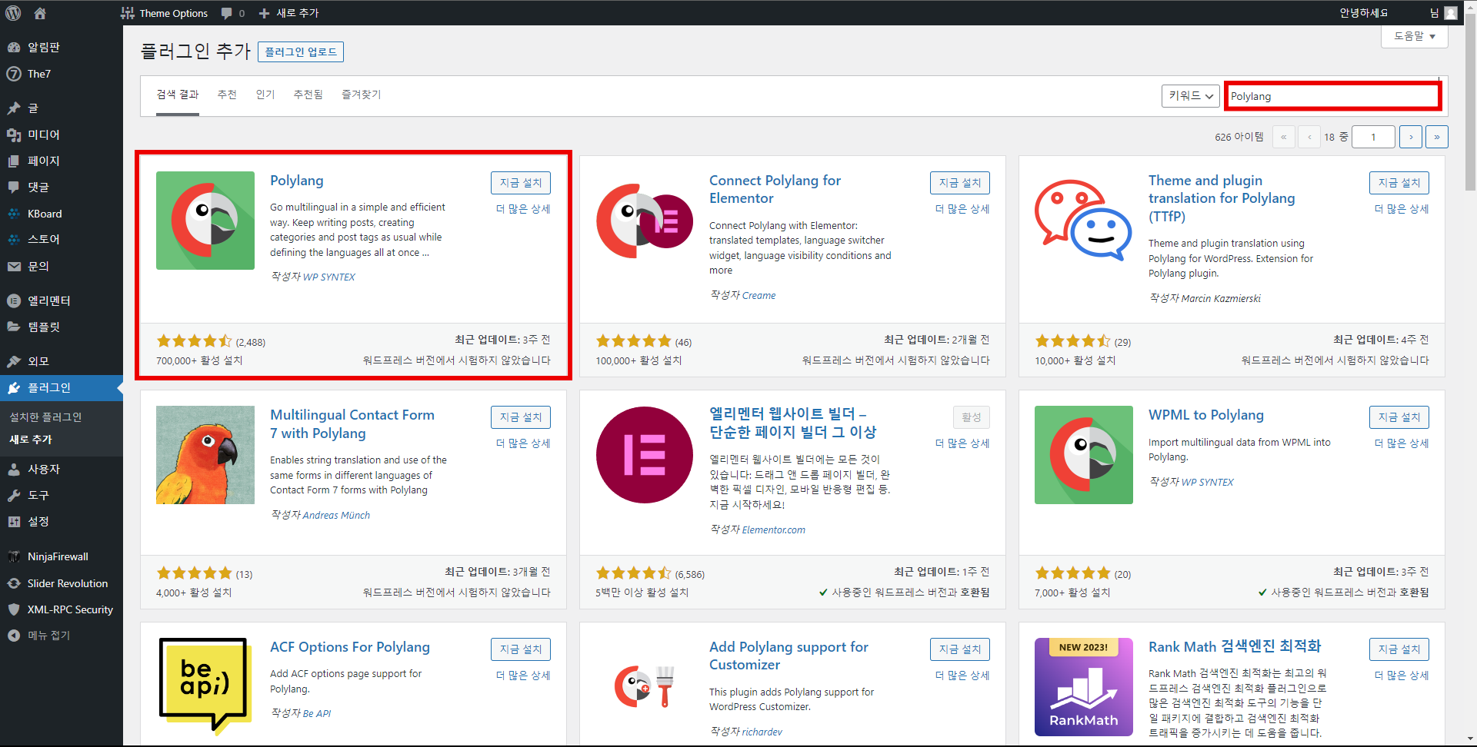The width and height of the screenshot is (1477, 747).
Task: Install Theme and plugin translation for Polylang
Action: click(x=1399, y=183)
